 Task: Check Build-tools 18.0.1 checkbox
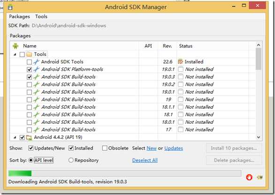(29, 122)
